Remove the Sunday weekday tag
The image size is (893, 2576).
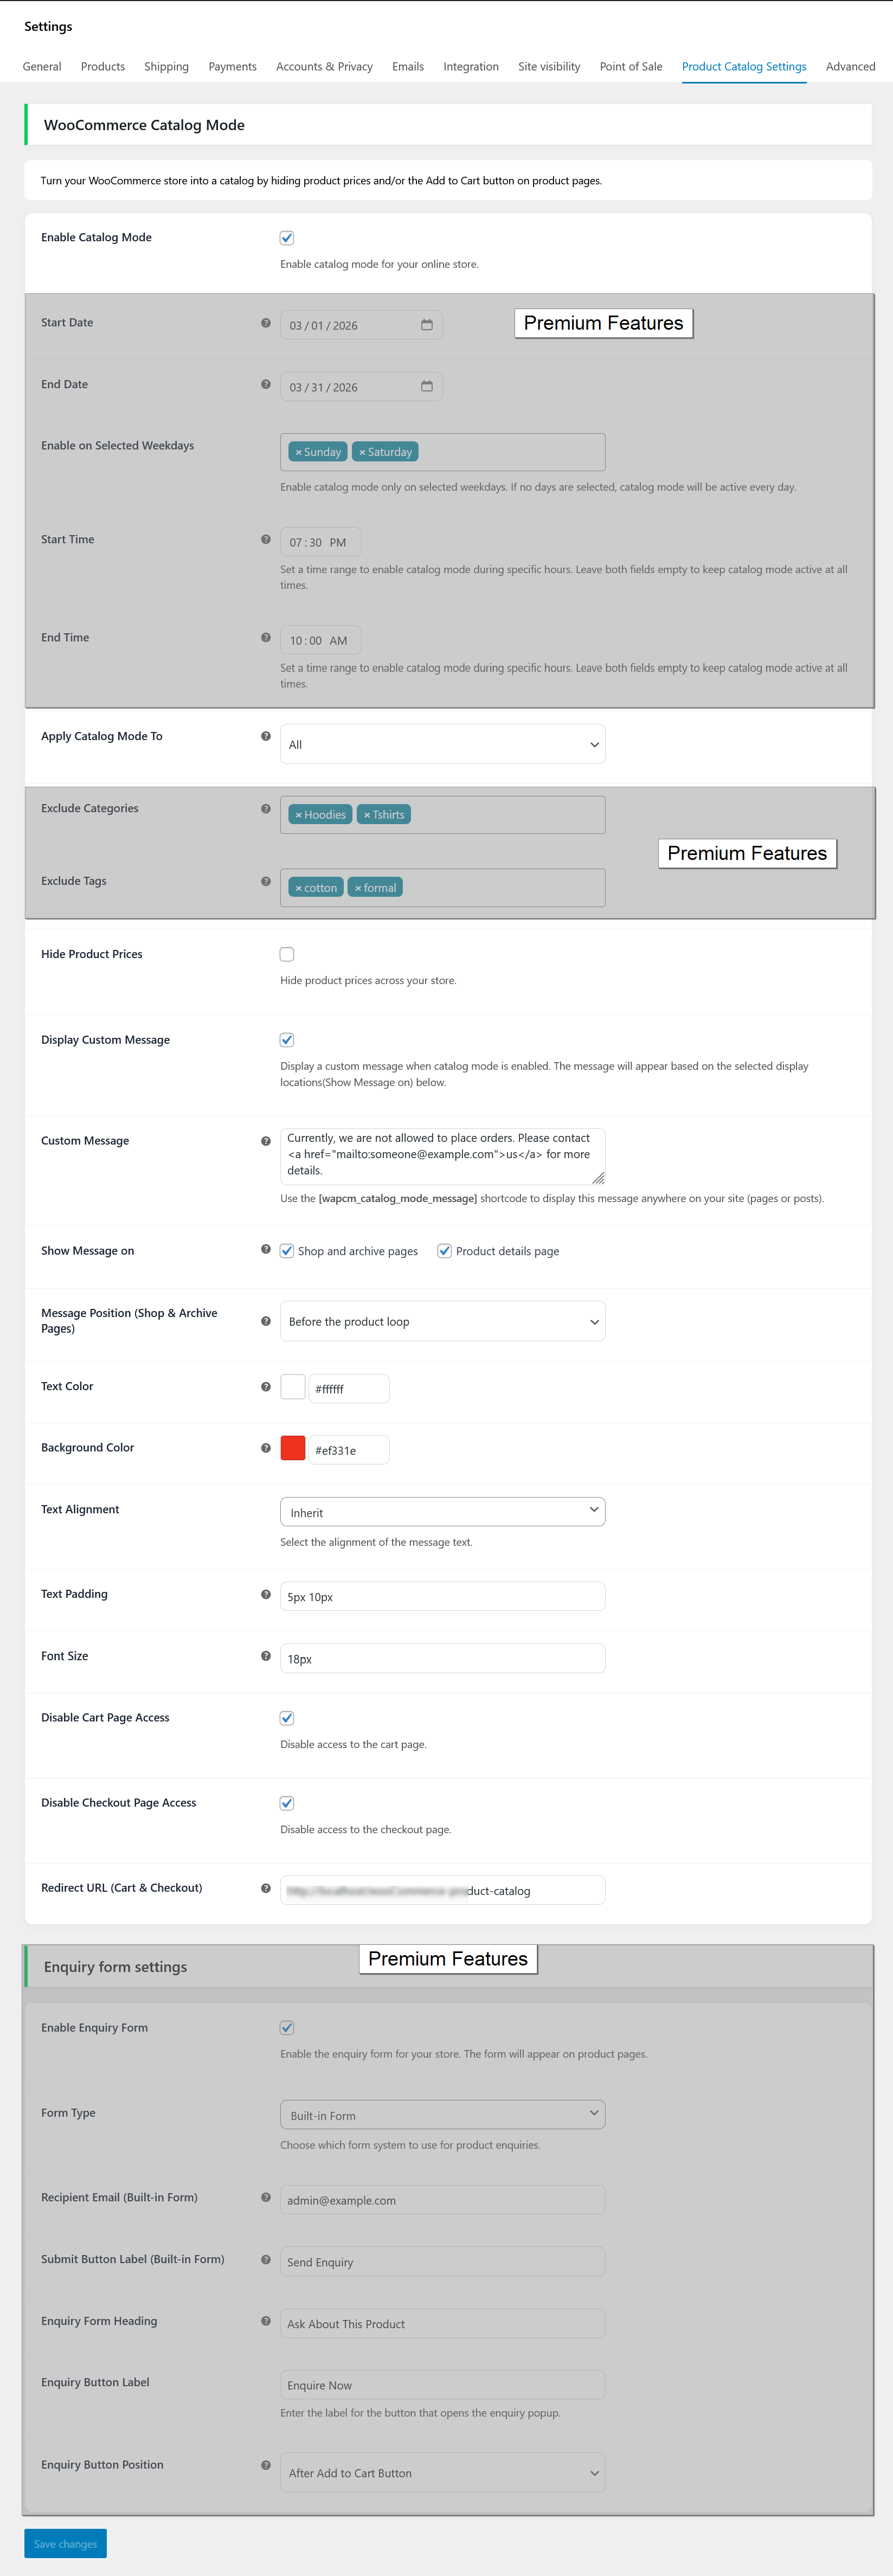point(298,453)
